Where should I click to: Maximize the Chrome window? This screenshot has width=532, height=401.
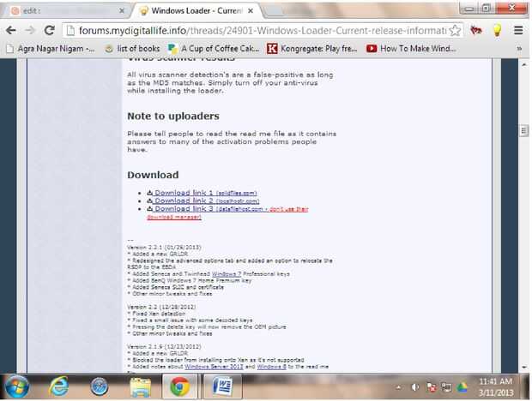click(x=487, y=8)
